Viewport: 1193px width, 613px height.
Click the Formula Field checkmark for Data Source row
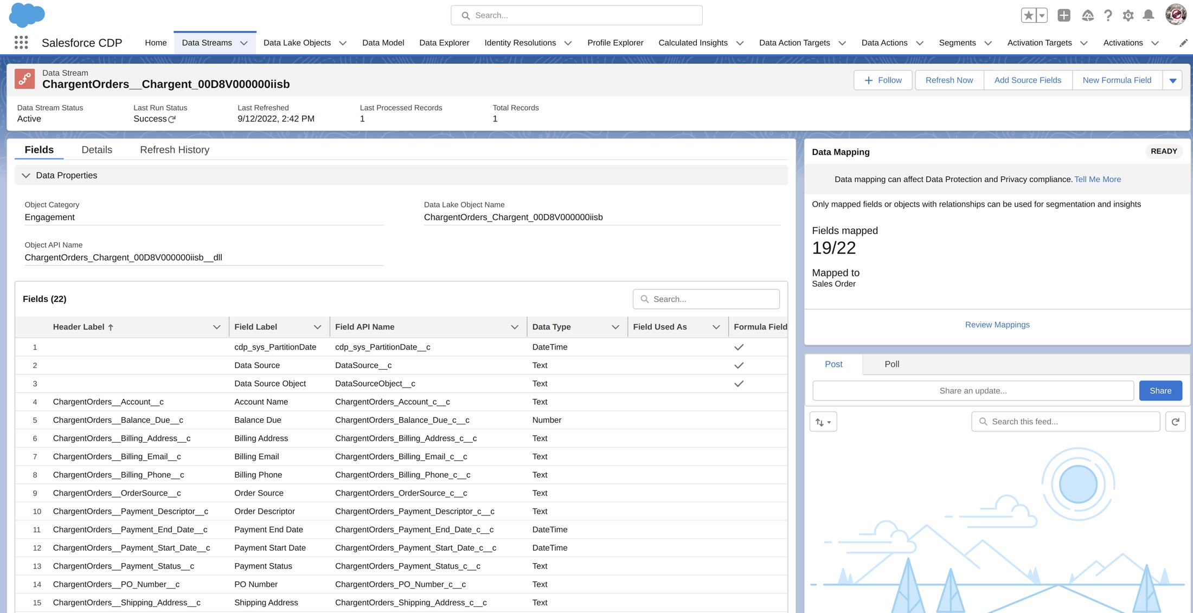(739, 365)
